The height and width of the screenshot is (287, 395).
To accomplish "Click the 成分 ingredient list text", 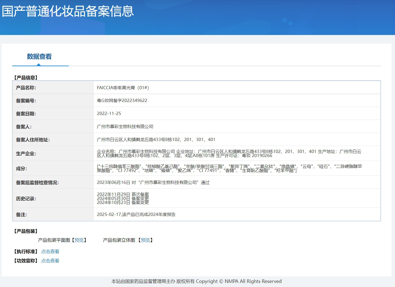I will 230,168.
